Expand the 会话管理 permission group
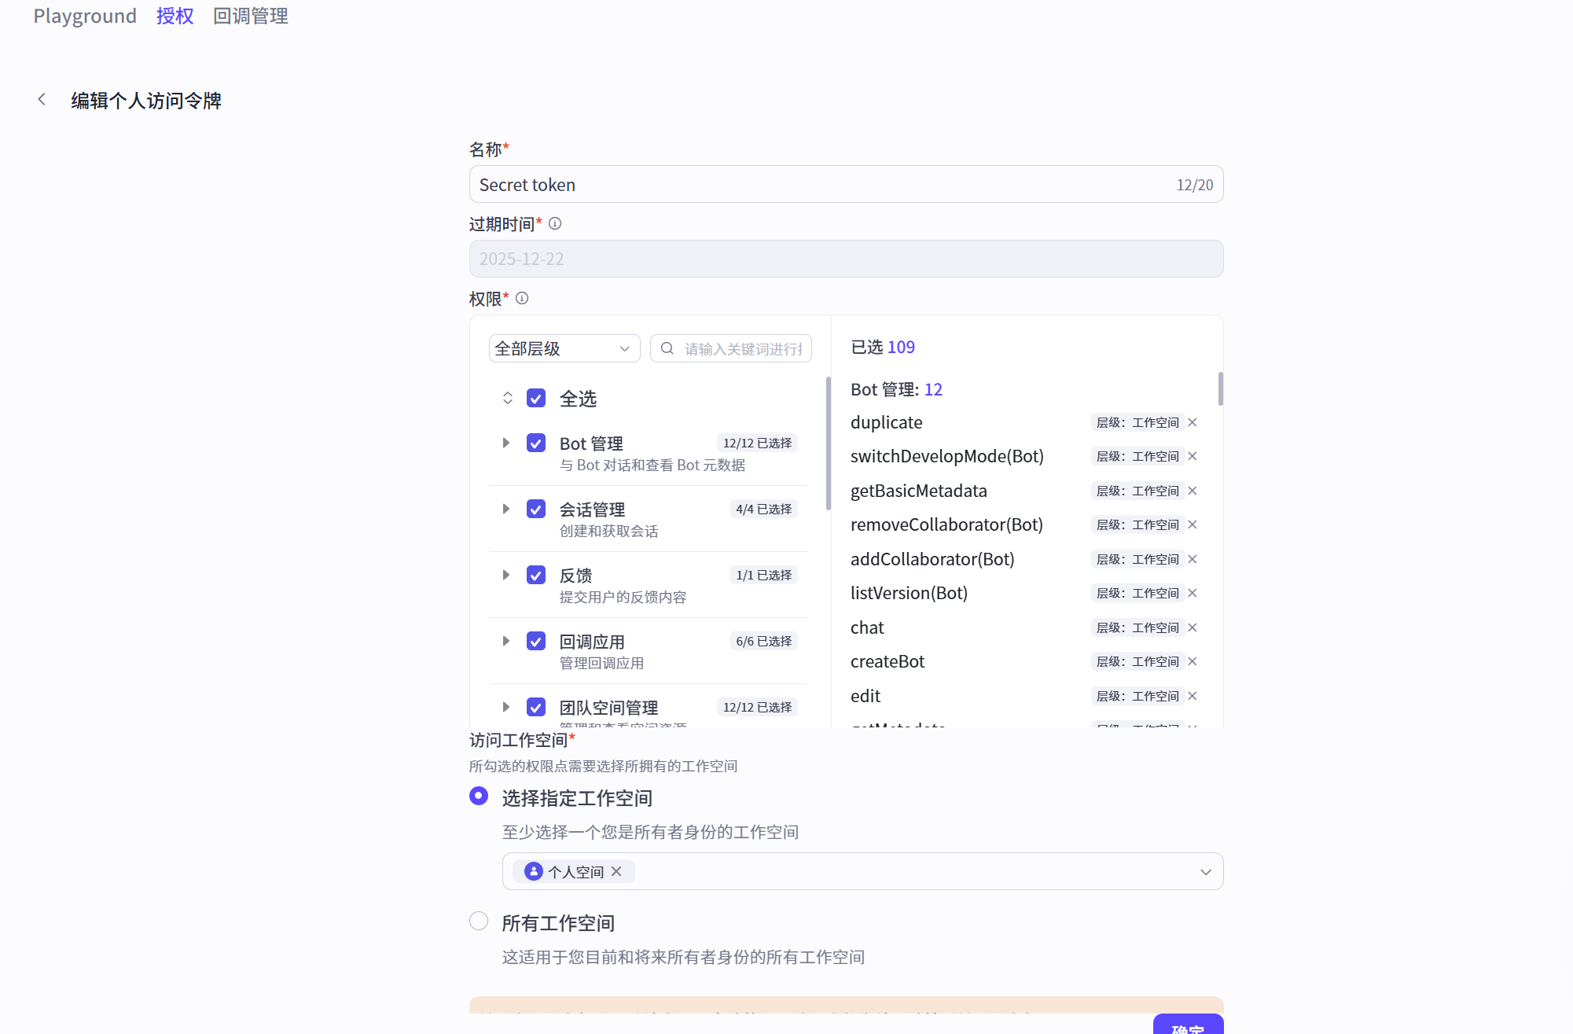This screenshot has height=1034, width=1573. (506, 510)
